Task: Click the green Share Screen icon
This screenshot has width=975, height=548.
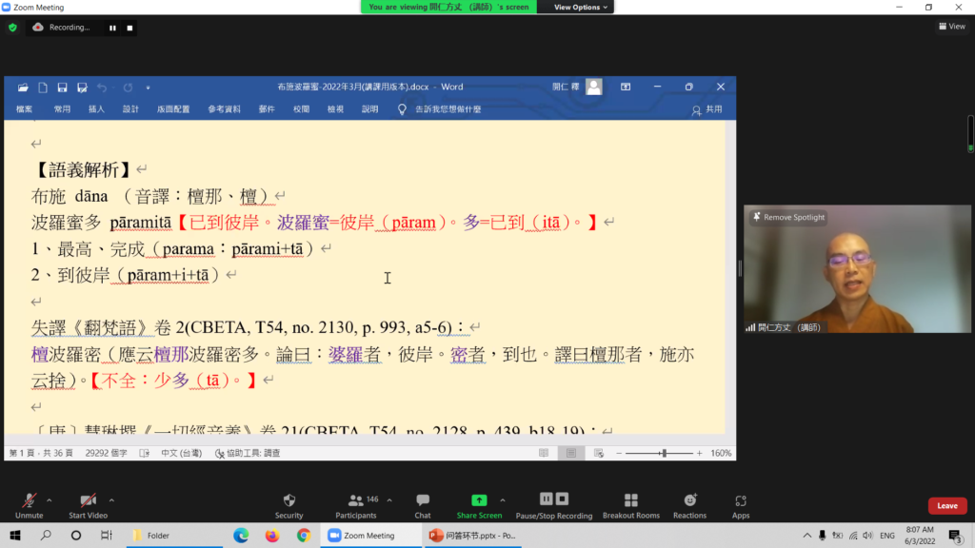Action: pos(479,500)
